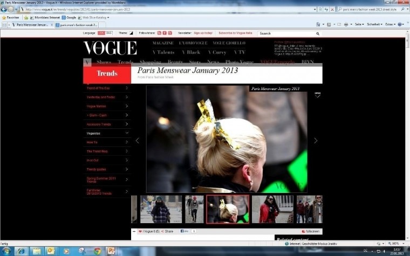Click the compatibility view icon in address bar

pos(320,9)
